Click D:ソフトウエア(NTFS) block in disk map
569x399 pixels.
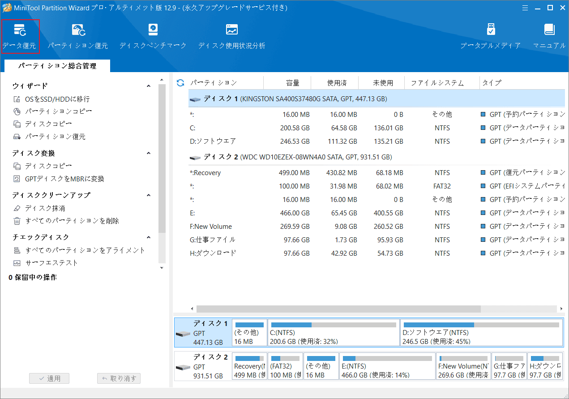[x=481, y=333]
